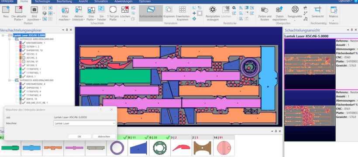Click the Kopieren icon in Verändern group
The width and height of the screenshot is (358, 157).
point(169,10)
